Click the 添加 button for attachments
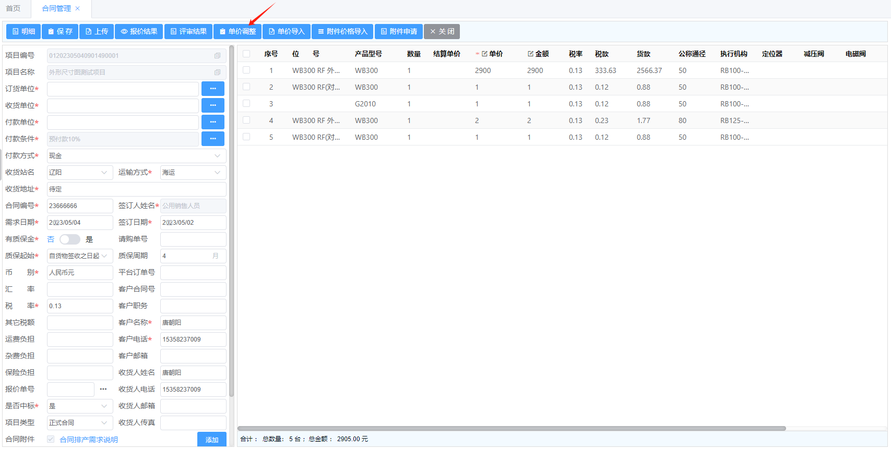This screenshot has width=891, height=449. click(211, 440)
